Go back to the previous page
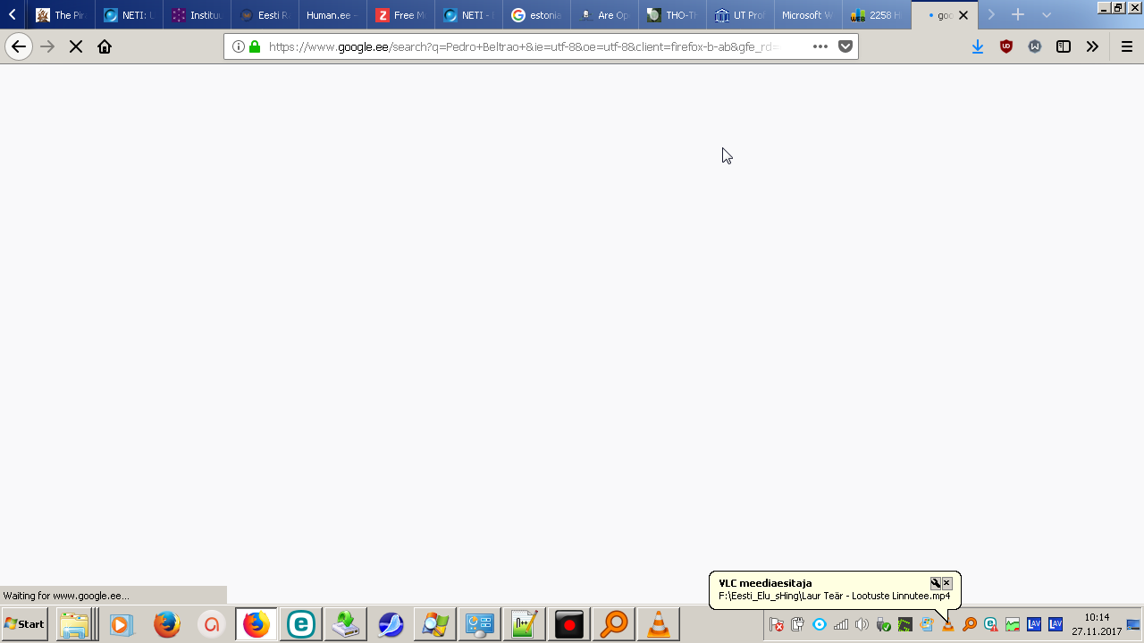Screen dimensions: 1144x643 (x=19, y=47)
